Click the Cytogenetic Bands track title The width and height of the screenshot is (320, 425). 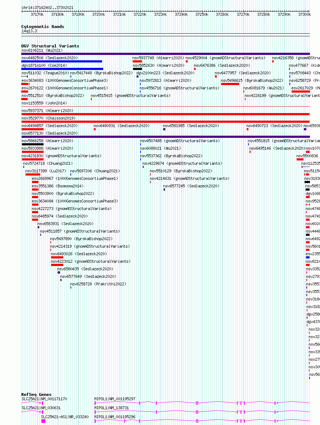coord(43,27)
